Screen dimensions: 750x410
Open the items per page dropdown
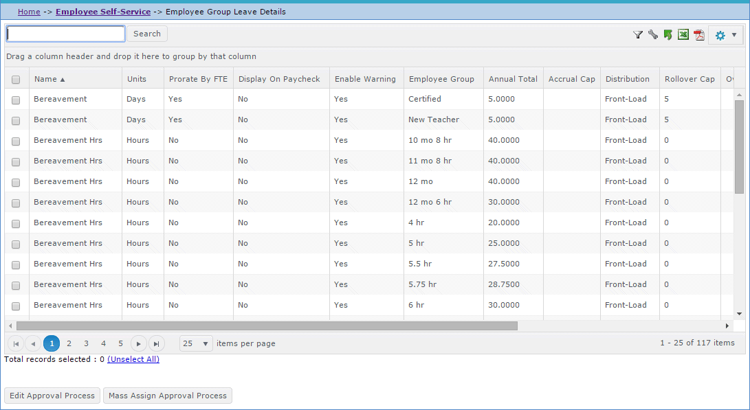pyautogui.click(x=197, y=343)
